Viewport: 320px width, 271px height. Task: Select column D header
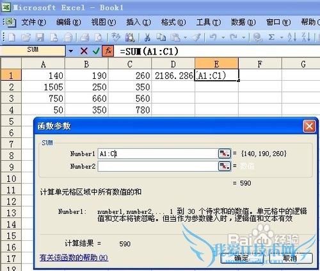point(173,64)
